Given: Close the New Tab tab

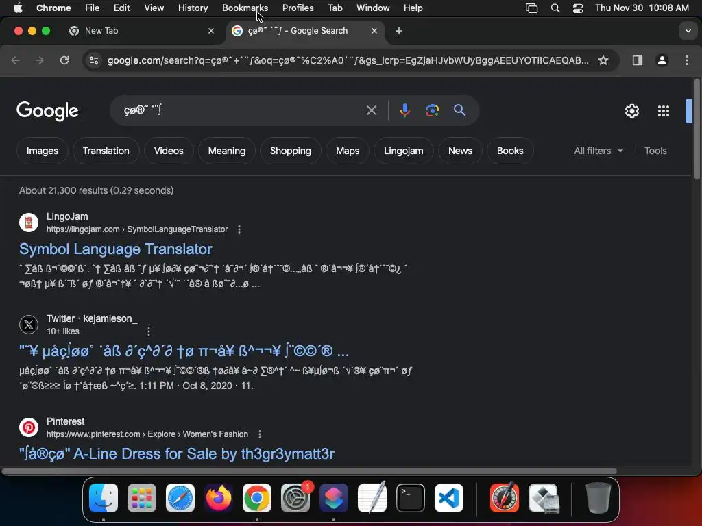Looking at the screenshot, I should 211,31.
